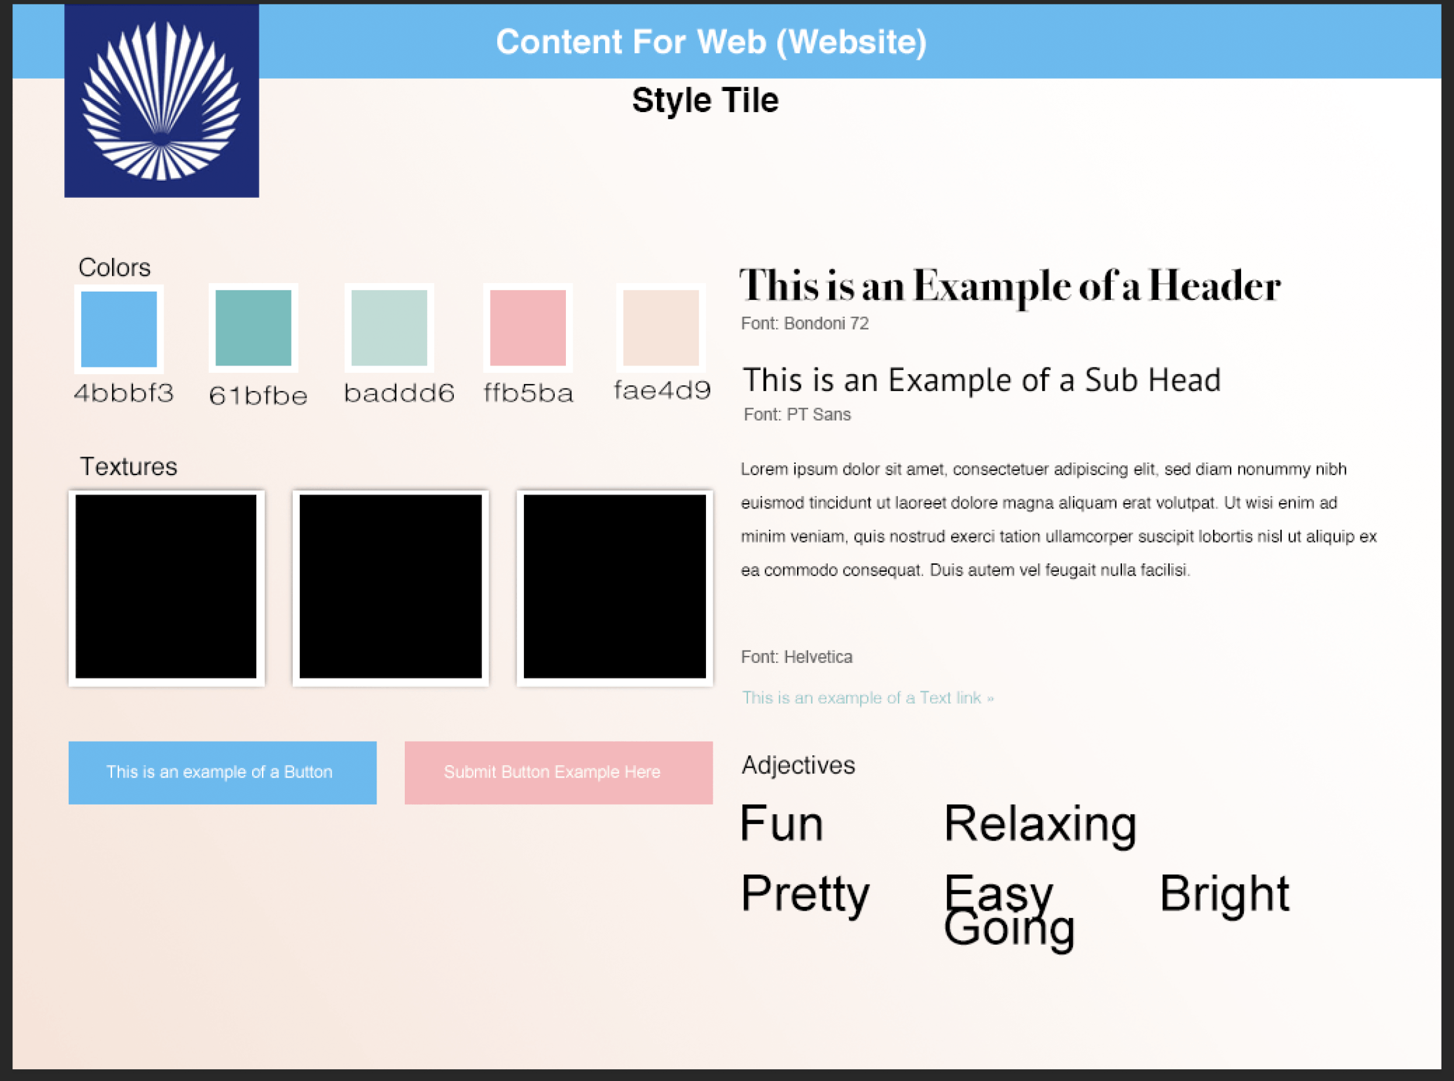Click the adjective 'Fun'
Screen dimensions: 1454x1081
click(x=781, y=824)
